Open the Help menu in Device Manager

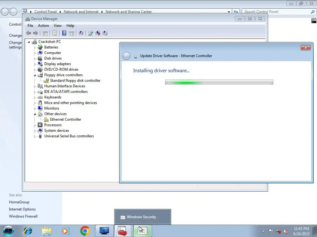point(70,26)
